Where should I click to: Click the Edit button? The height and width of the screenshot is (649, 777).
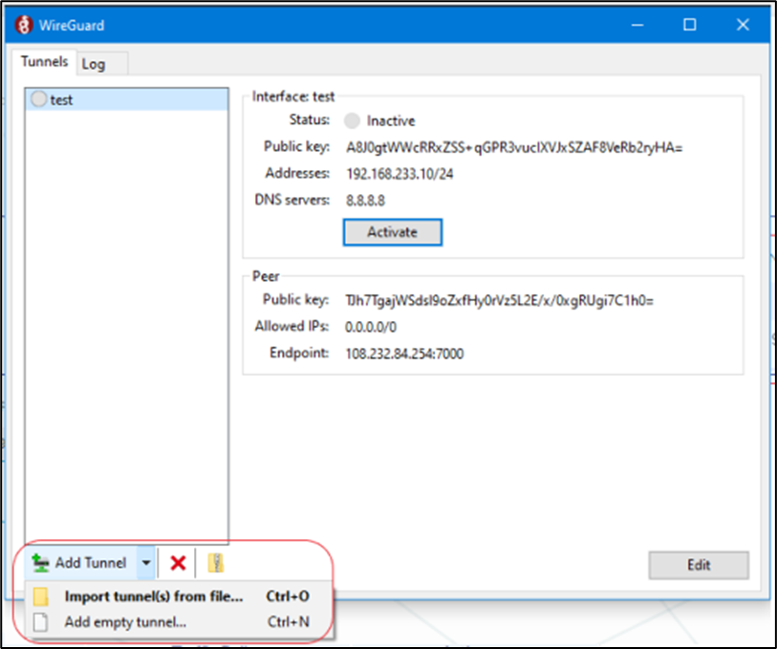tap(698, 565)
